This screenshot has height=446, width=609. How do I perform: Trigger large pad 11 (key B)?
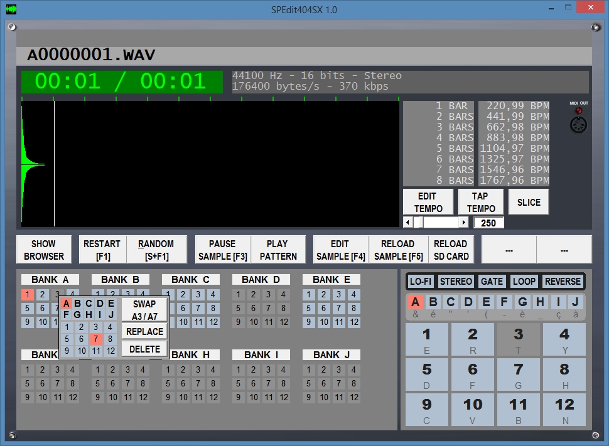click(x=518, y=410)
